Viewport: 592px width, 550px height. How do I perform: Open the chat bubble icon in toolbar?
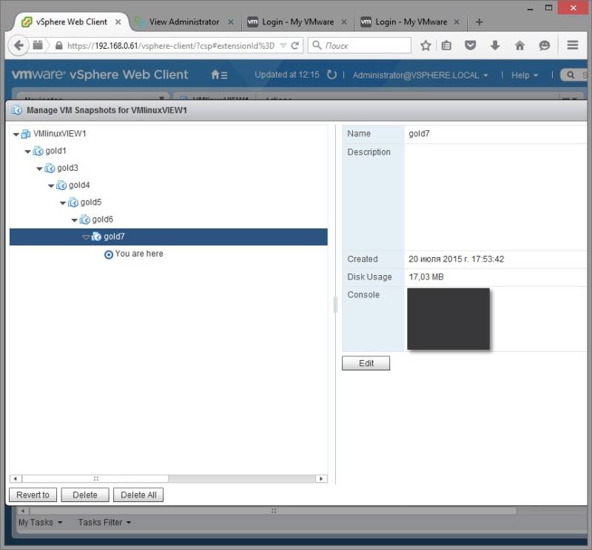click(544, 46)
